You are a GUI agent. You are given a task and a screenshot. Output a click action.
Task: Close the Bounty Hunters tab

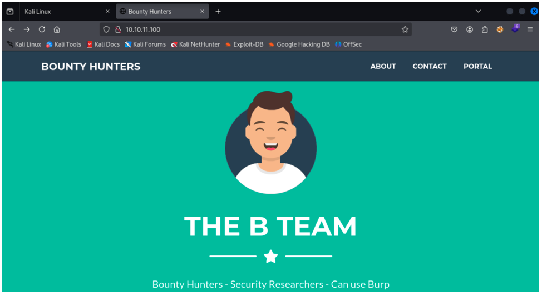coord(202,11)
